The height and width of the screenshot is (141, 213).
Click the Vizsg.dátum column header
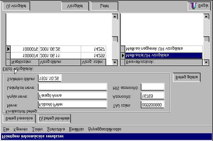[x=60, y=62]
